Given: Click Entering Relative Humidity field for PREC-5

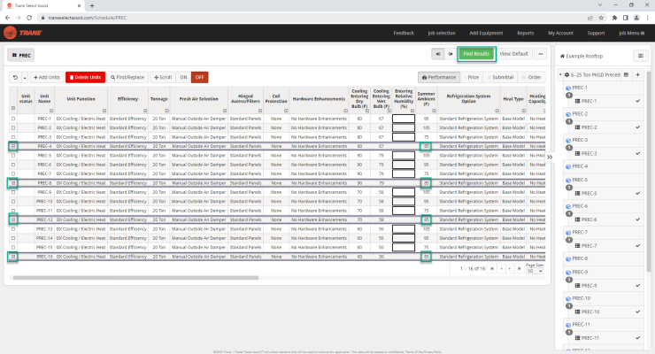Looking at the screenshot, I should click(x=404, y=155).
